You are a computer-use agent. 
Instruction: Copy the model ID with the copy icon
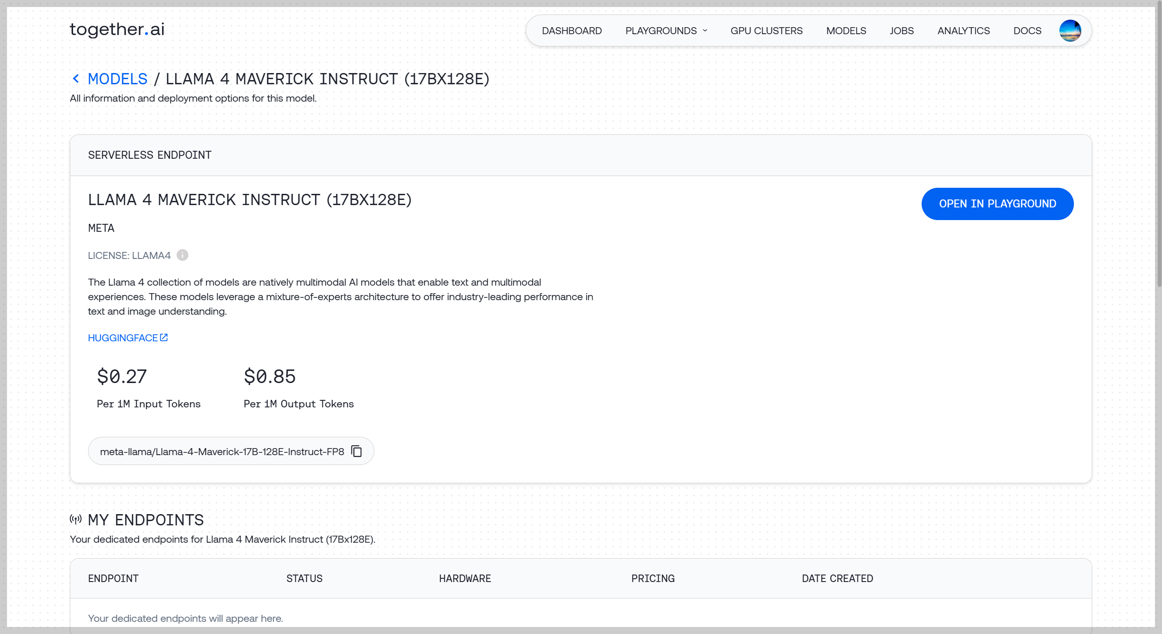357,451
